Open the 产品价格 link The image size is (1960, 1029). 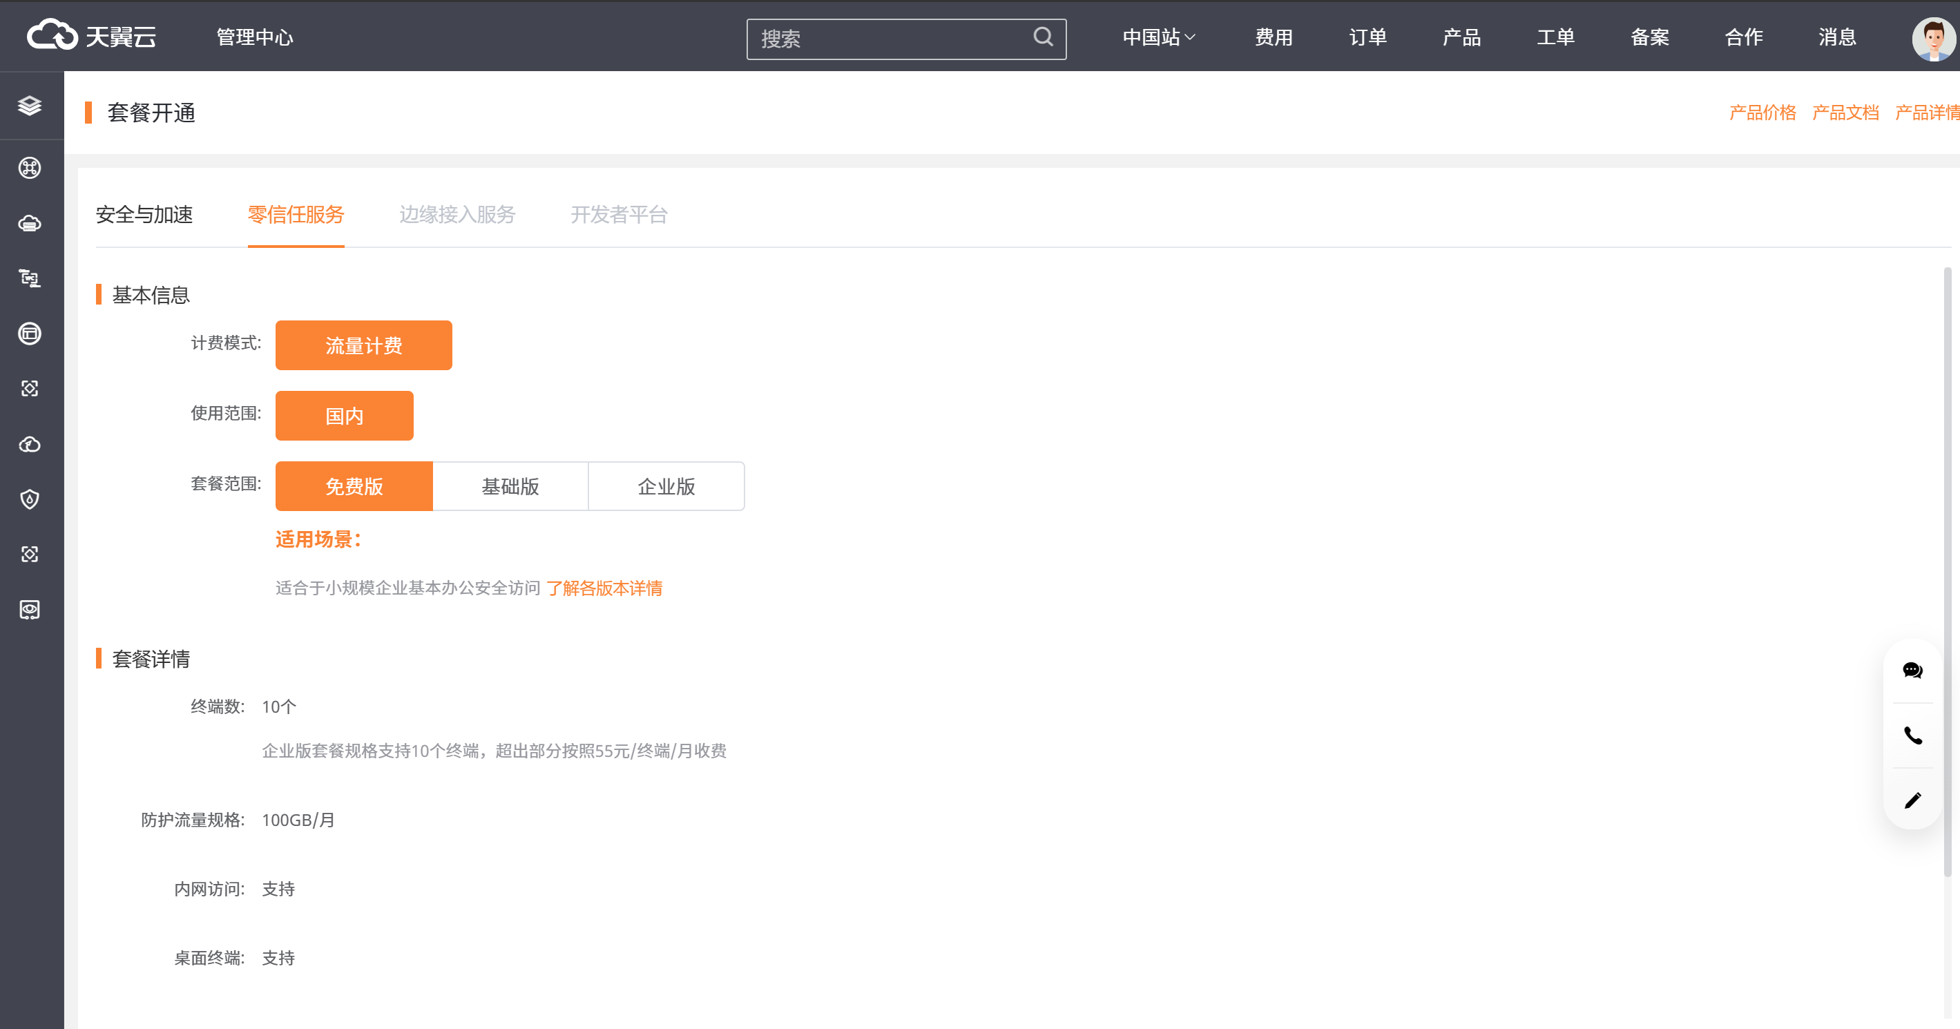(1762, 113)
